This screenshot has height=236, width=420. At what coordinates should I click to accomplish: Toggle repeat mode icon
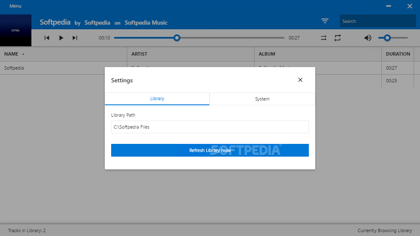(338, 38)
